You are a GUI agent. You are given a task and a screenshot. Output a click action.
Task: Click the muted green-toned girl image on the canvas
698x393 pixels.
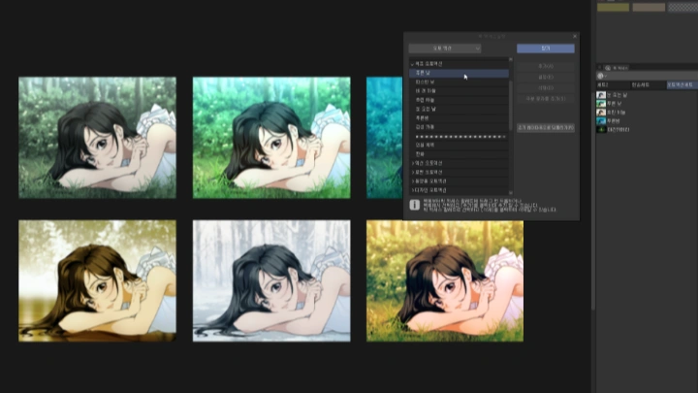98,138
